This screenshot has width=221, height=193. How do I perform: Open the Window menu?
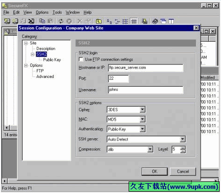coord(73,13)
